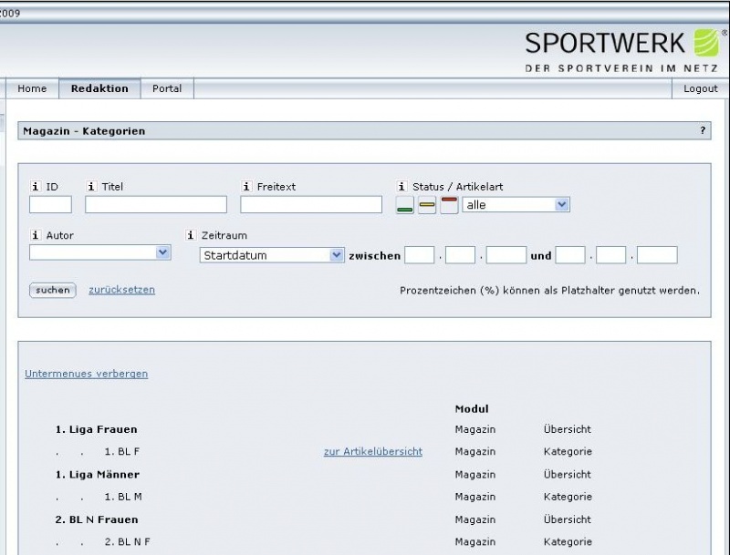Click the info icon beside Zeitraum
Screen dimensions: 730x555
(191, 235)
